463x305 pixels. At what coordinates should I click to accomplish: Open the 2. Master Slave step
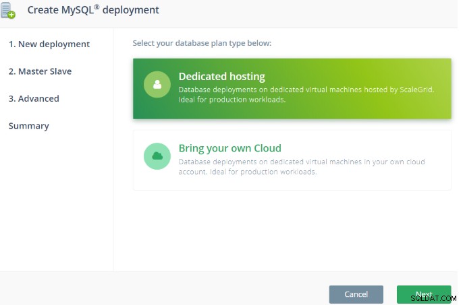[x=40, y=71]
